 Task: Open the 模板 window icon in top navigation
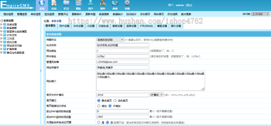click(78, 3)
